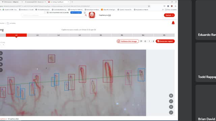The width and height of the screenshot is (216, 121).
Task: Click the trash icon near Generate report
Action: coord(153,41)
